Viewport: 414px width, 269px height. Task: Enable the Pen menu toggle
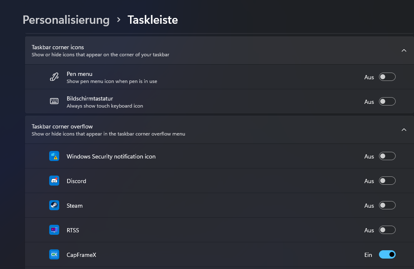387,77
